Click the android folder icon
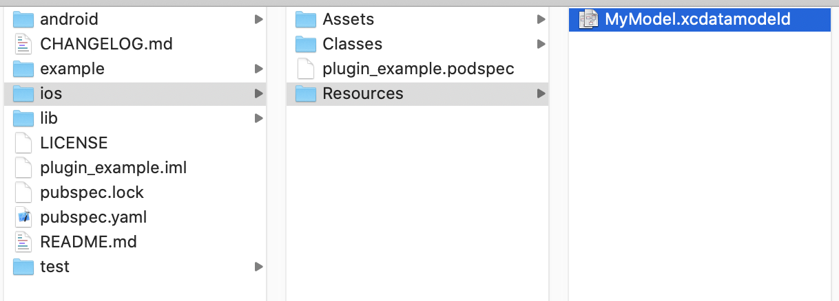 tap(23, 19)
